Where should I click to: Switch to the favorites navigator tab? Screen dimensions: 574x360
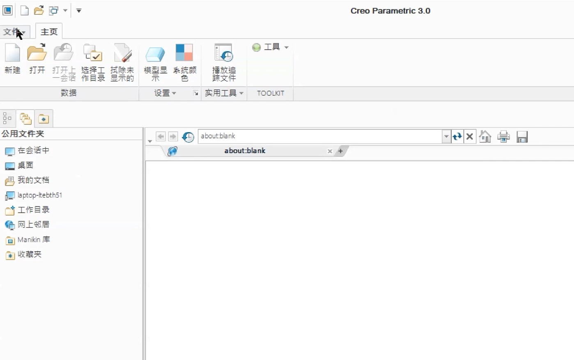(44, 119)
